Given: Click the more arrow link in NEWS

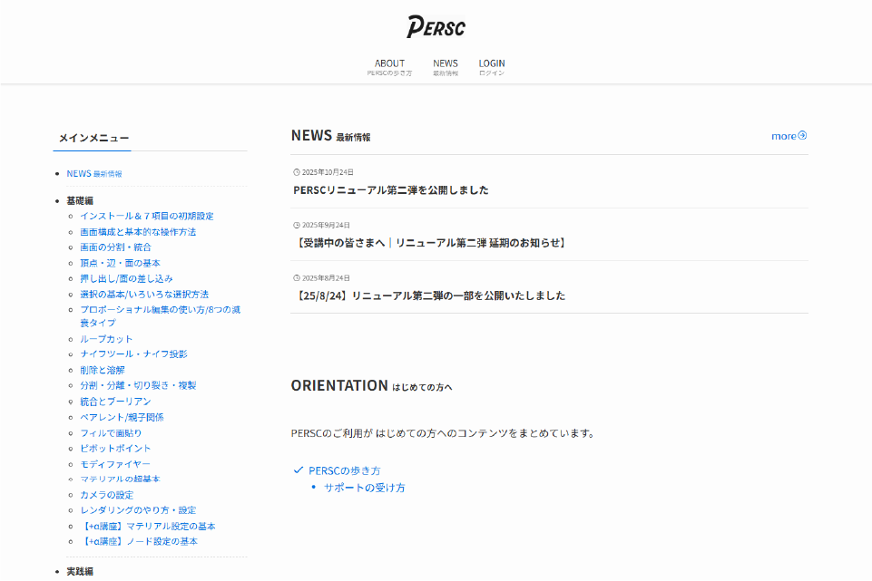Looking at the screenshot, I should click(x=789, y=136).
